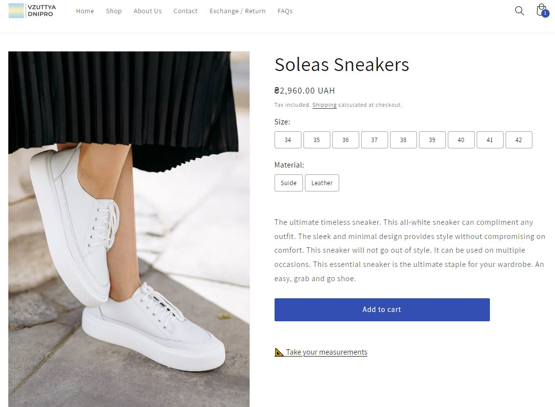Select size 37
The image size is (555, 407).
pyautogui.click(x=374, y=140)
